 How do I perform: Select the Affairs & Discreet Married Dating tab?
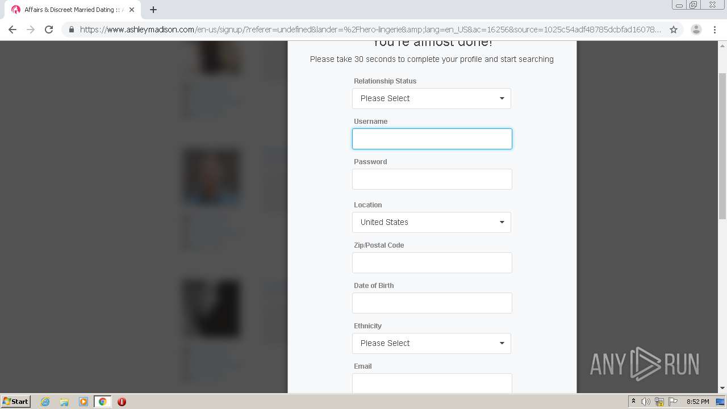point(72,10)
